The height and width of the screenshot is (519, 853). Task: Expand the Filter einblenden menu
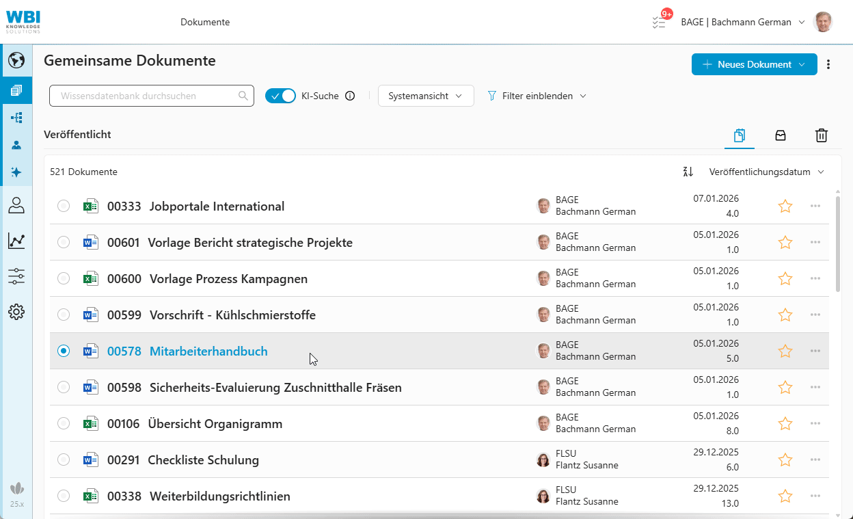(x=537, y=96)
